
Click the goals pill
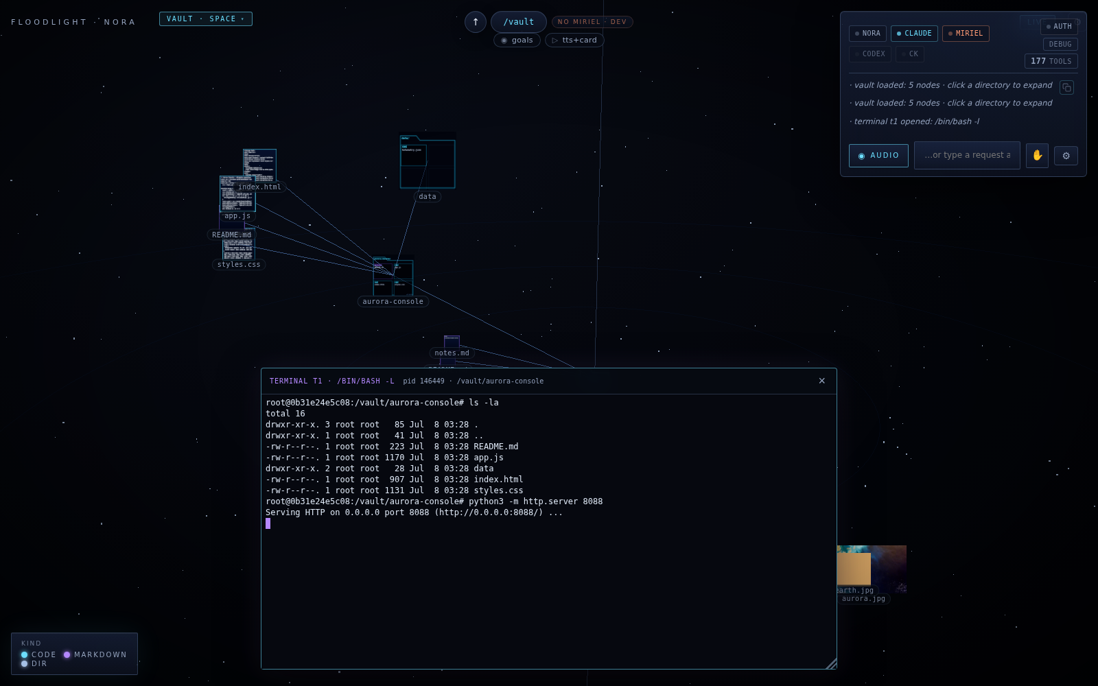click(517, 40)
